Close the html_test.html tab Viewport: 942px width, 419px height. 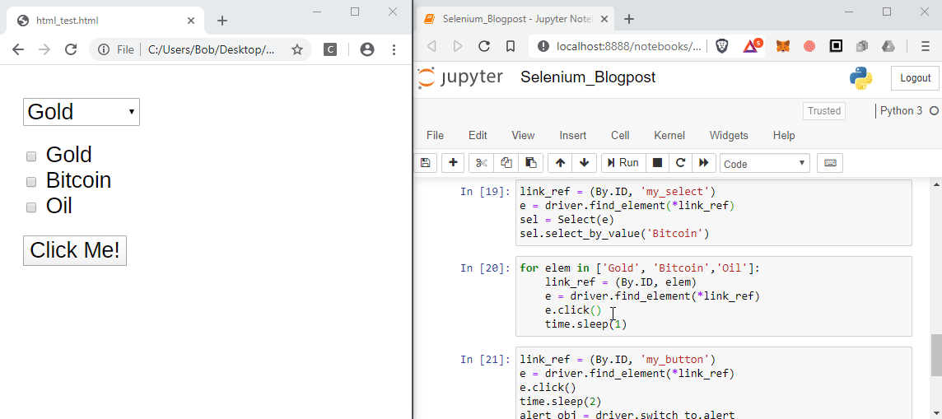(191, 21)
